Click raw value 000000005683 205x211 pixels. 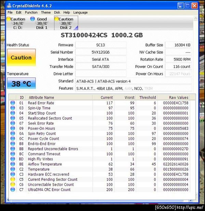(x=176, y=128)
